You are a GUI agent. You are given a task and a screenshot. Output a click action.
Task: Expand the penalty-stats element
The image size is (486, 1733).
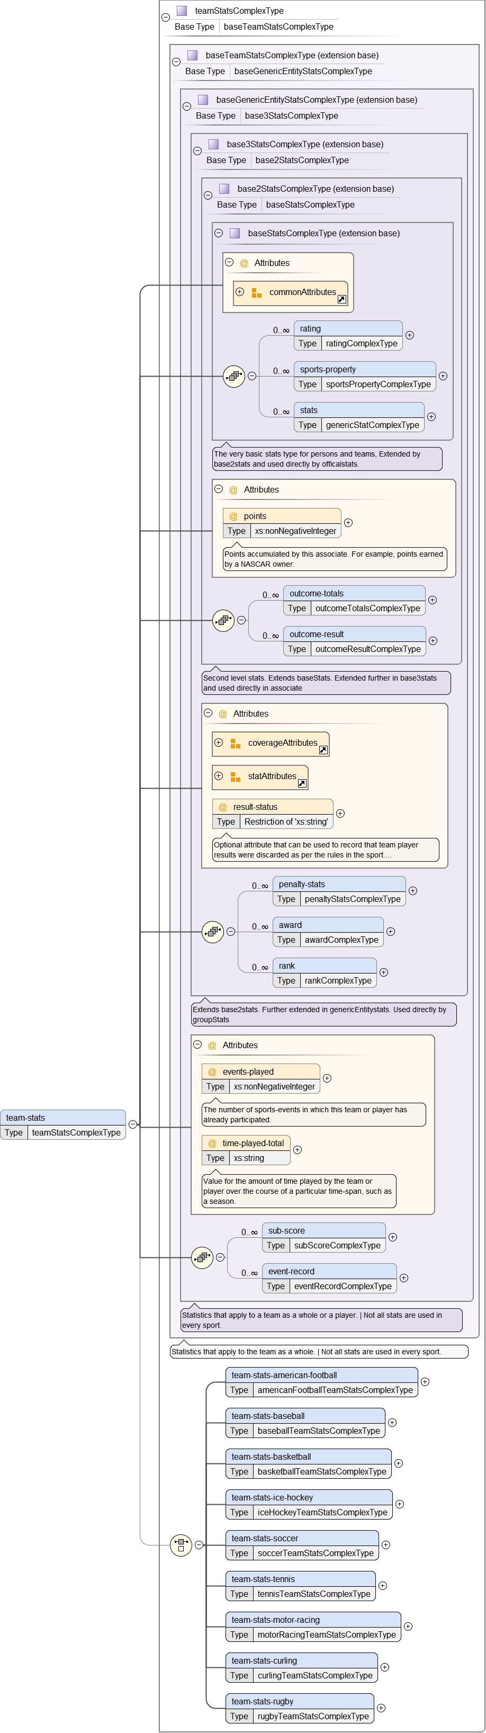413,891
